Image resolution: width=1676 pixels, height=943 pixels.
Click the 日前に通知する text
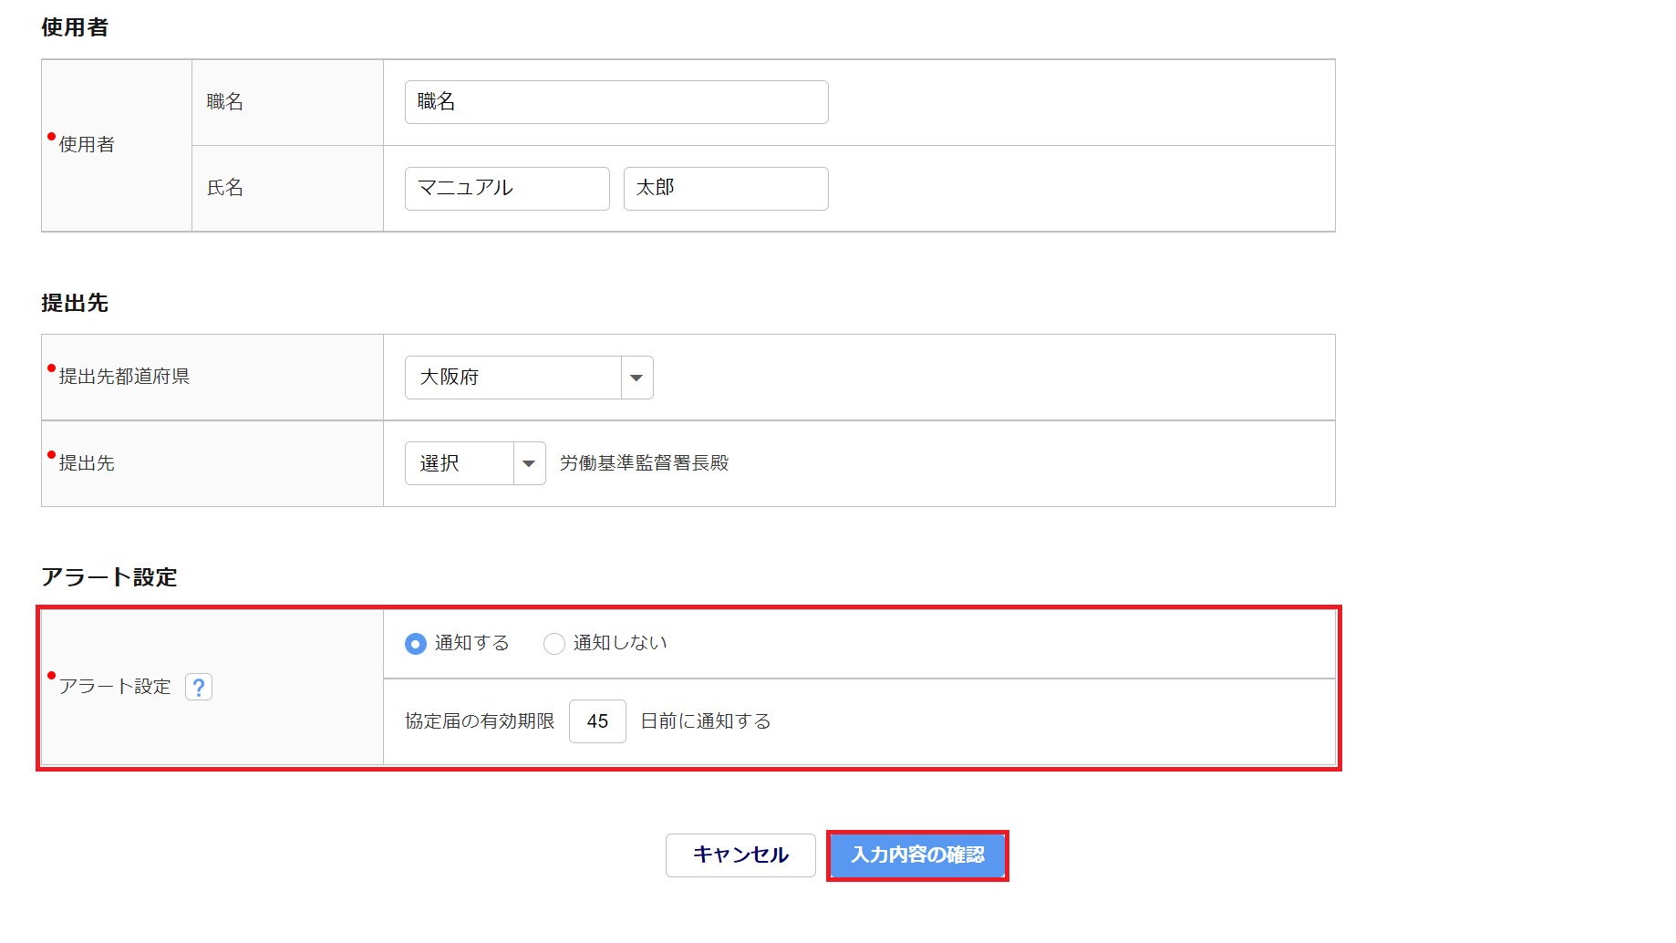[706, 721]
